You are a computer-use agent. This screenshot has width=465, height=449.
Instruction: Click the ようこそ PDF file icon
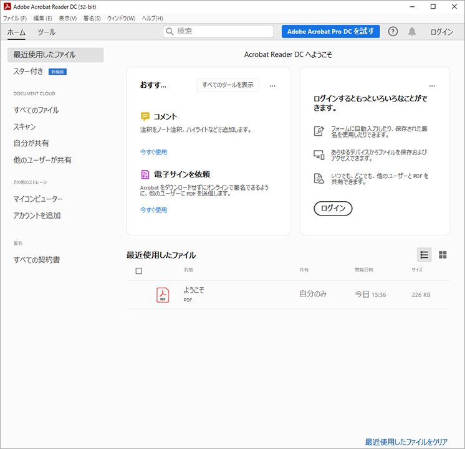pos(163,295)
